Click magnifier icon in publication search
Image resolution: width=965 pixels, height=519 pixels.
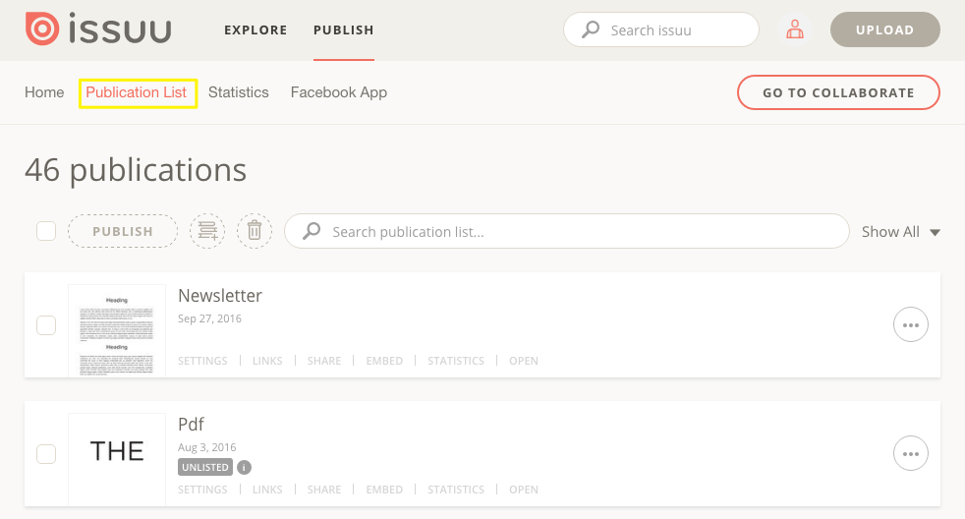[312, 231]
